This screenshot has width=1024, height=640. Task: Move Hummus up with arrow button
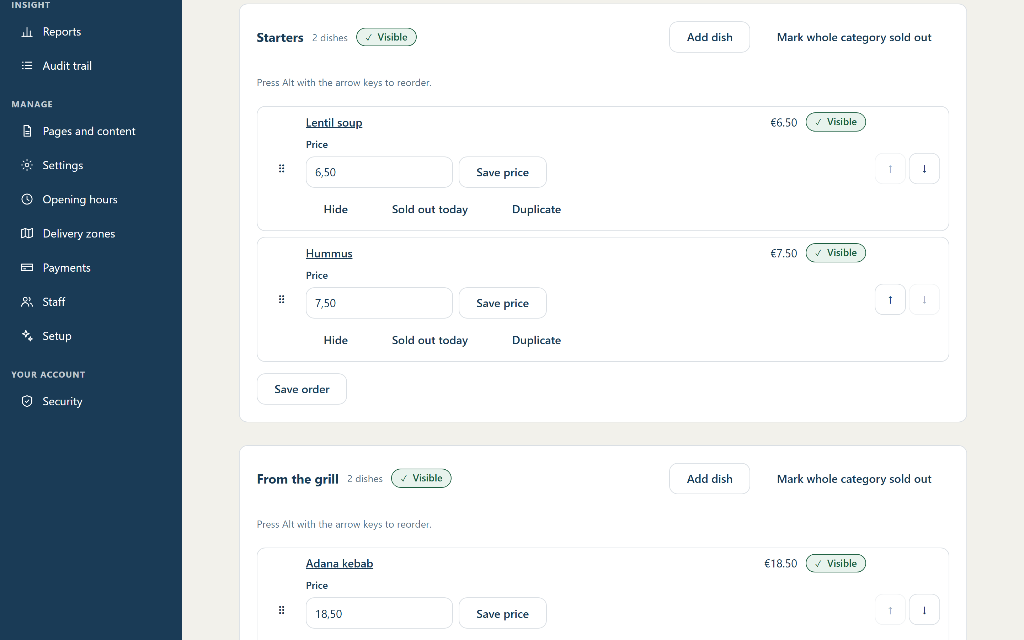(890, 299)
